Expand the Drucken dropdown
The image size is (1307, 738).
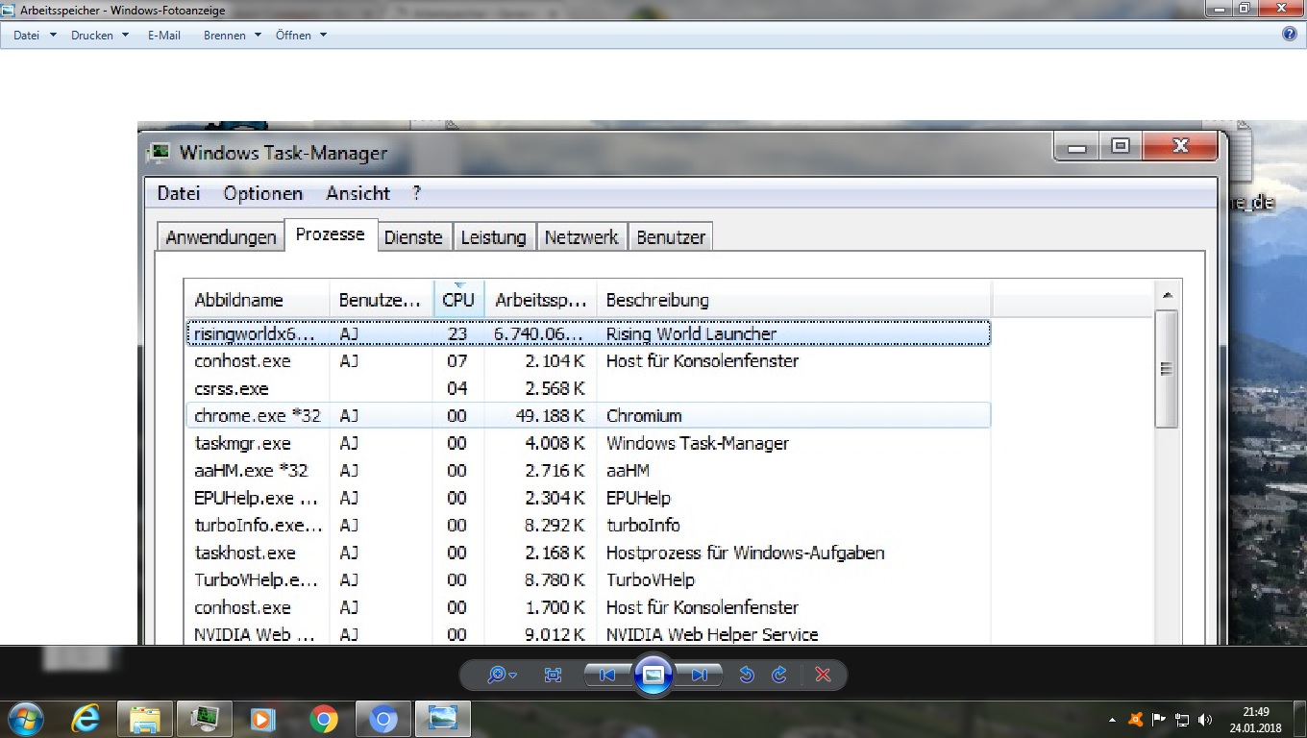tap(100, 36)
